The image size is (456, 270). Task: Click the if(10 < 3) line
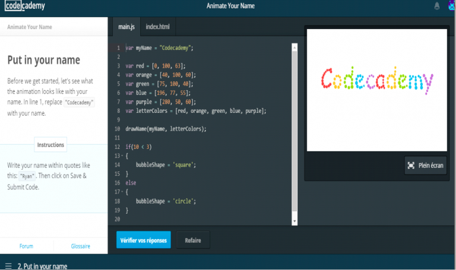pos(138,147)
